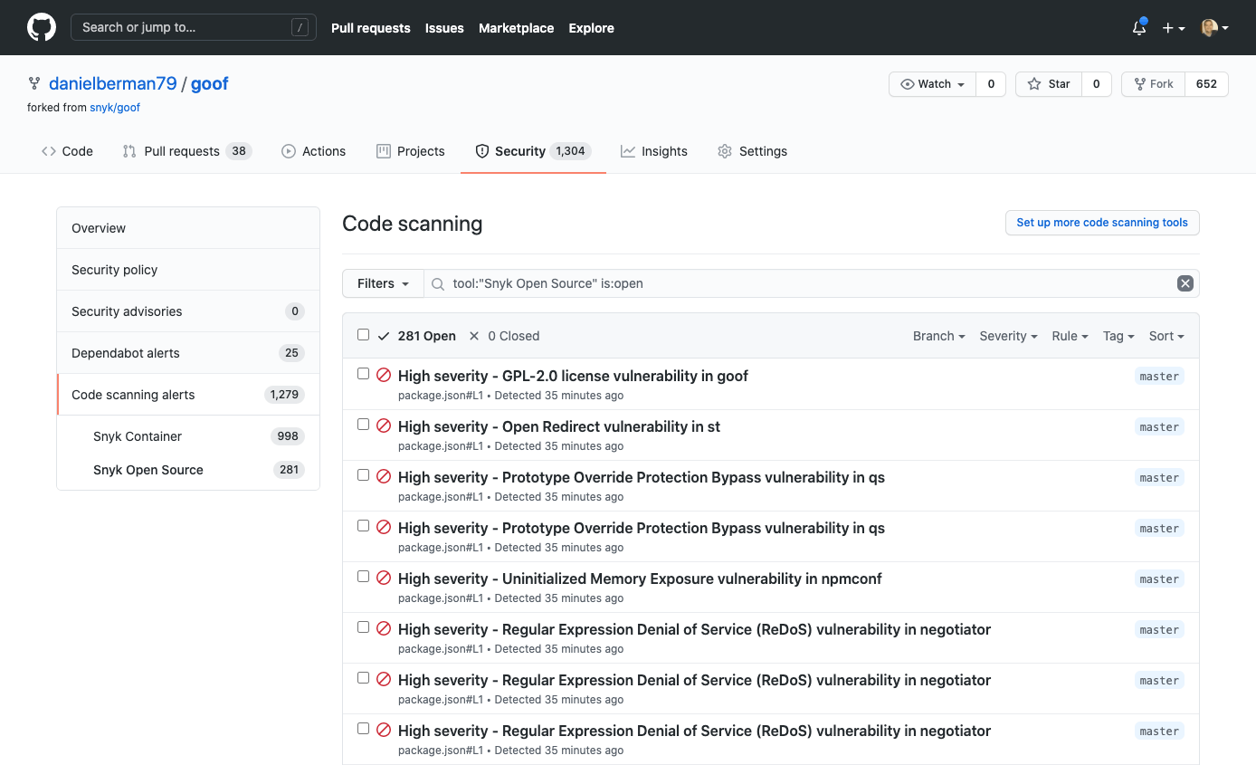Screen dimensions: 1256x765
Task: Open the snyk/goof upstream repository link
Action: 115,107
